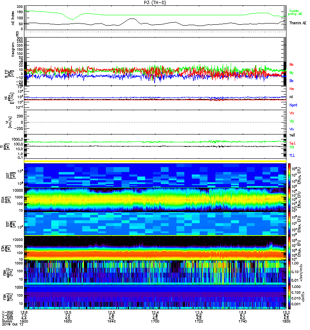Click the 1000.0 tick on temperature axis

pos(17,139)
